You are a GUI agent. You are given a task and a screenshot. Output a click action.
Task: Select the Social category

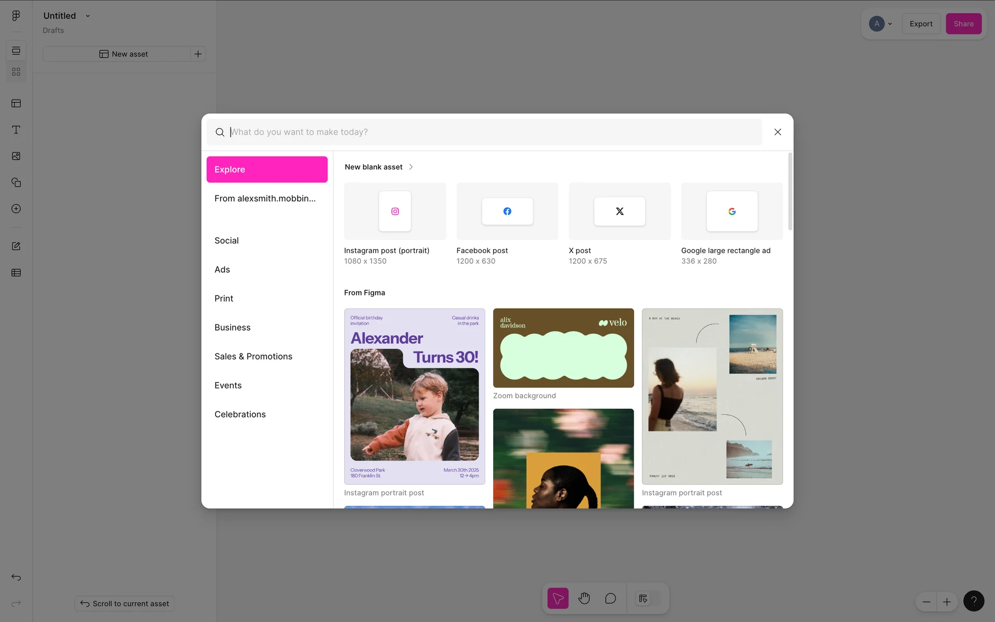(x=226, y=241)
